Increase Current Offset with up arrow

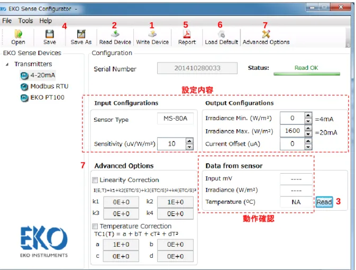[308, 141]
